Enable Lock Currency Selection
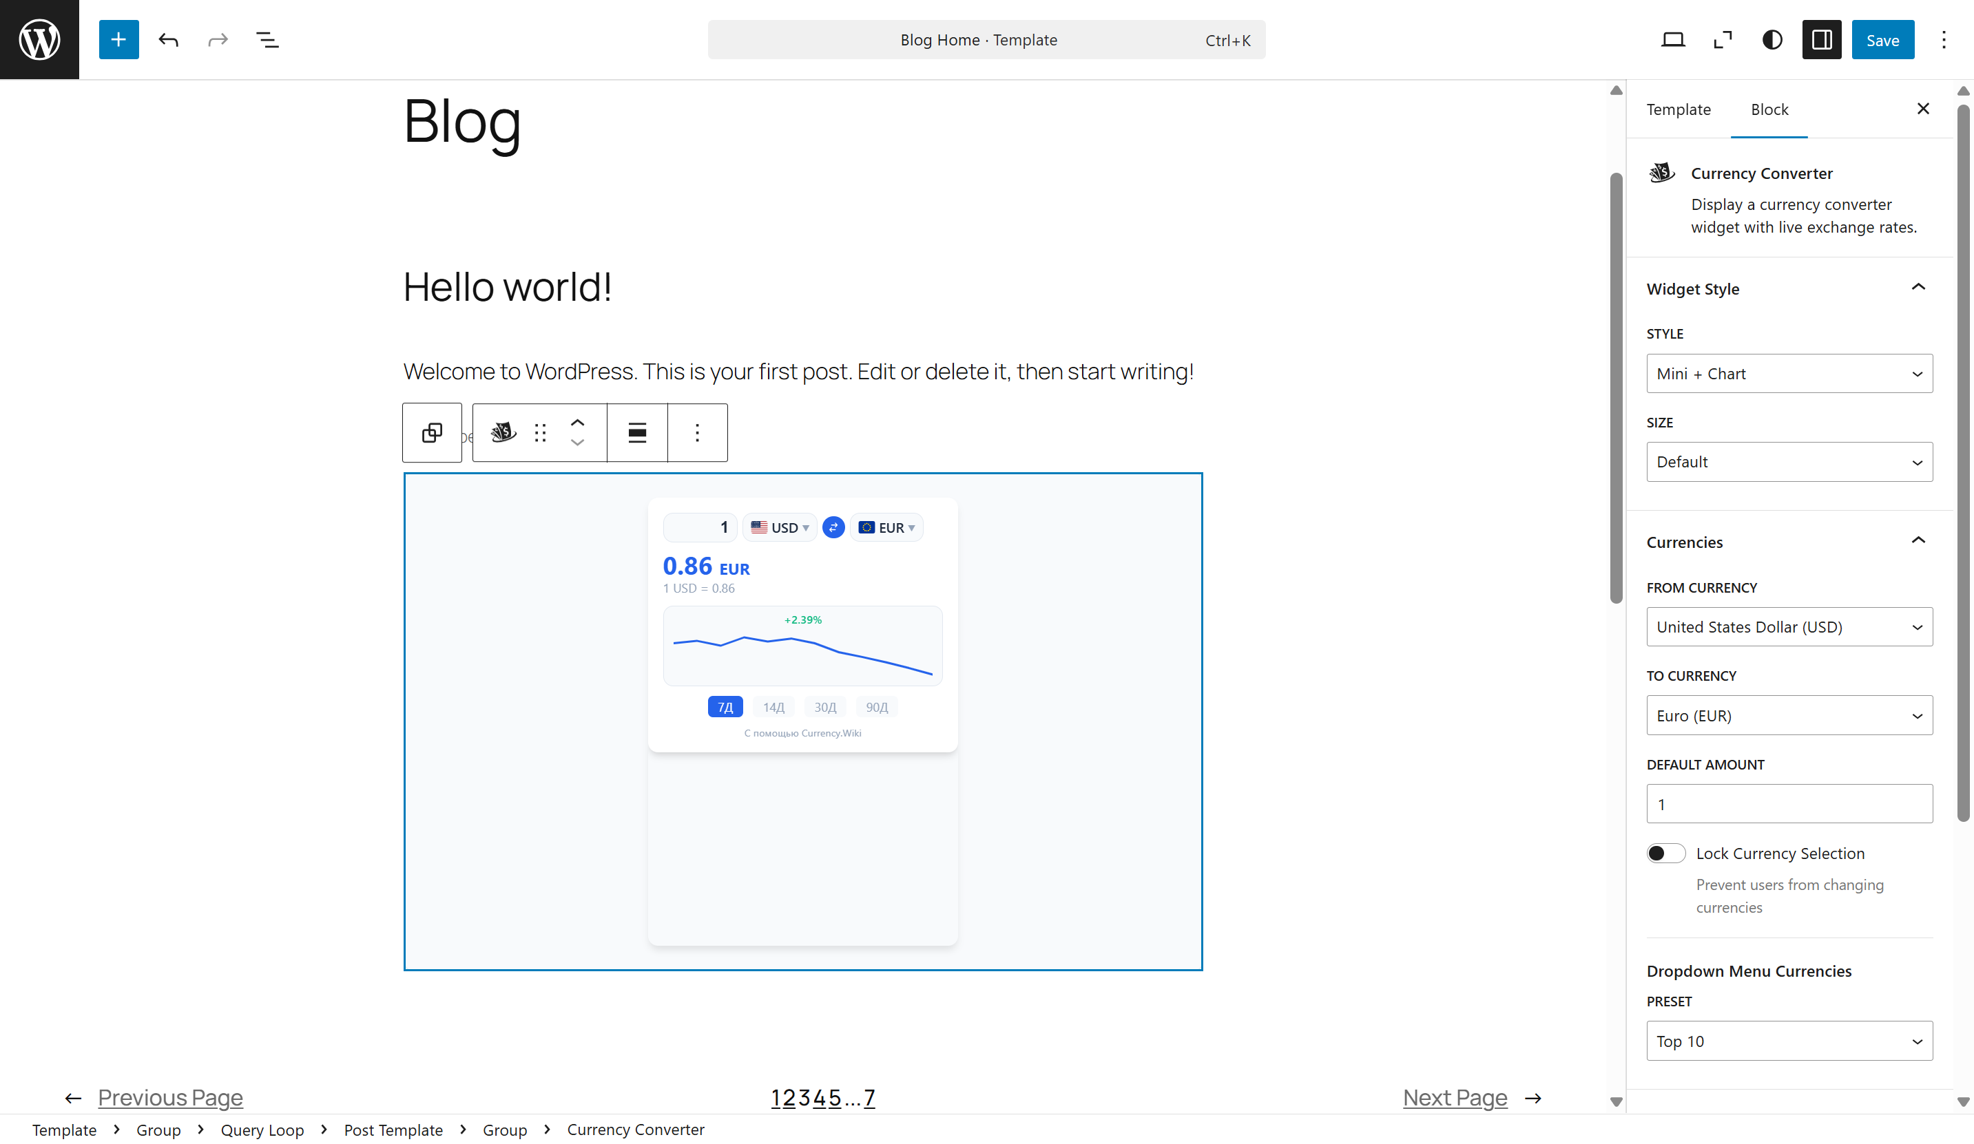The image size is (1974, 1144). point(1665,853)
